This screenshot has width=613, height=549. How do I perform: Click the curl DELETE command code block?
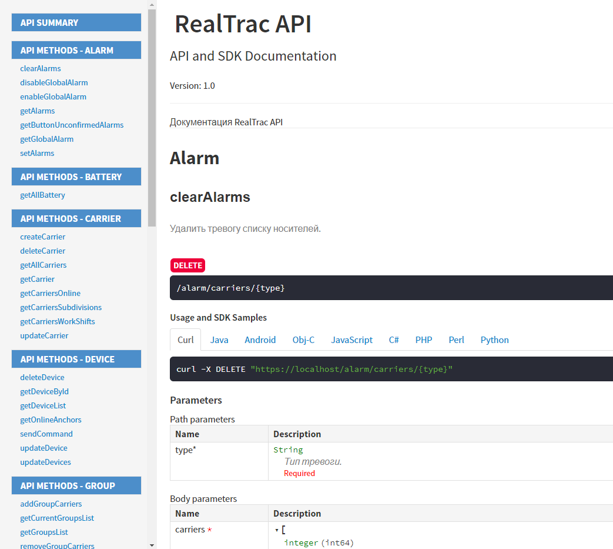tap(391, 369)
